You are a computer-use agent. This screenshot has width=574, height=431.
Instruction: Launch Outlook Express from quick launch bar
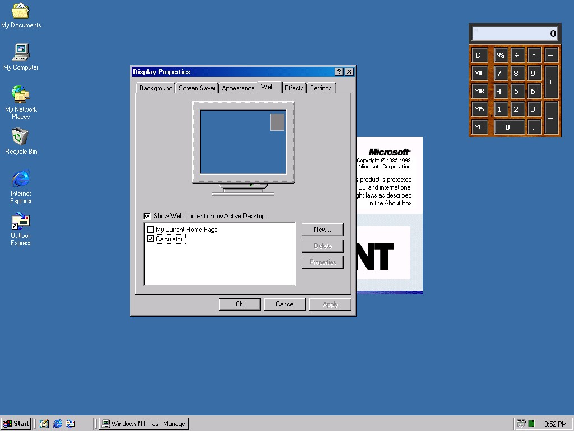(70, 424)
